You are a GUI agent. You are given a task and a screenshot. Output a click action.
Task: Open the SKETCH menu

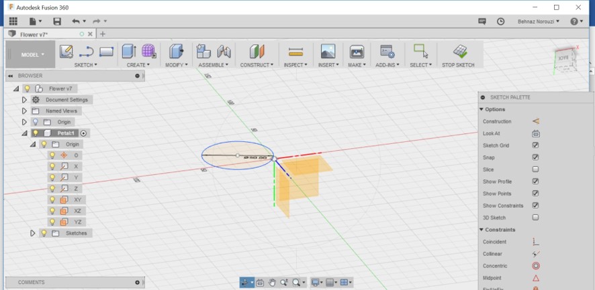[85, 65]
